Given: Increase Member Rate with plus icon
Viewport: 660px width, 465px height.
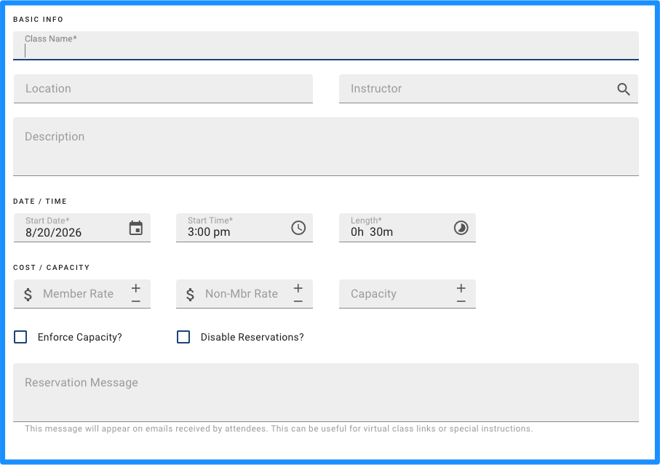Looking at the screenshot, I should (x=135, y=288).
